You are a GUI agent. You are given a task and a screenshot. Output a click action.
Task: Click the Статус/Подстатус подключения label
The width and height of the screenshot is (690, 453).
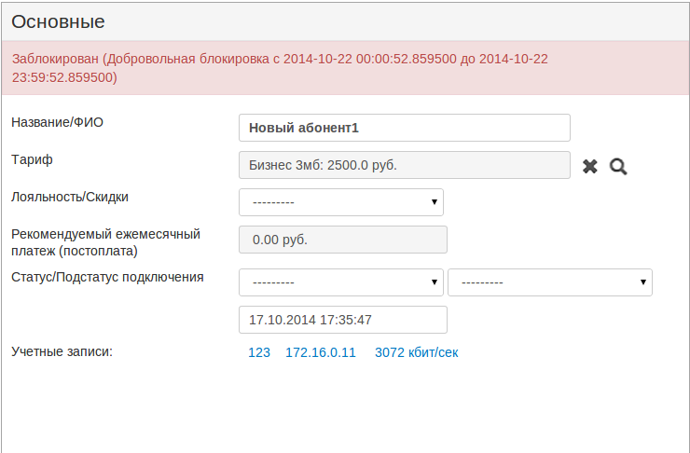pos(107,277)
